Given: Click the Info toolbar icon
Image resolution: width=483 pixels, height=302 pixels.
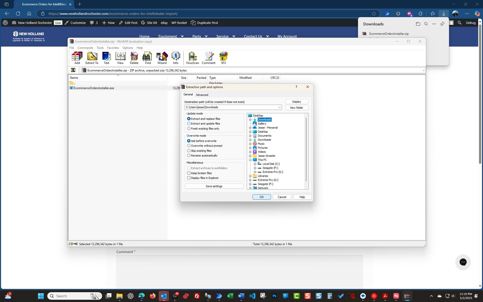Looking at the screenshot, I should (176, 58).
